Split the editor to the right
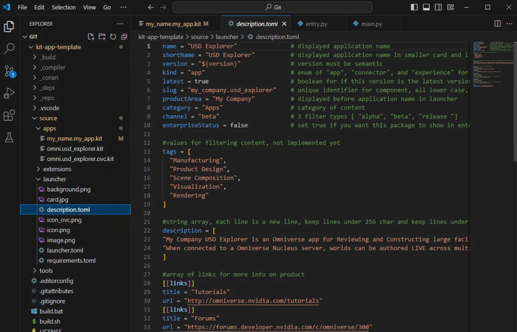Image resolution: width=517 pixels, height=332 pixels. [x=497, y=24]
